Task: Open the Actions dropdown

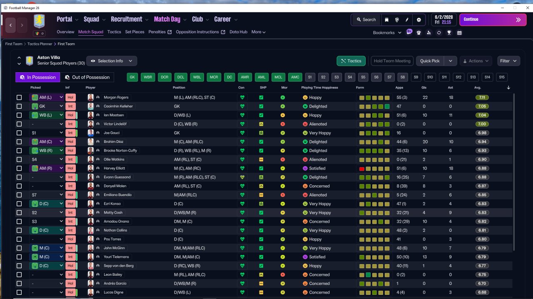Action: (476, 61)
